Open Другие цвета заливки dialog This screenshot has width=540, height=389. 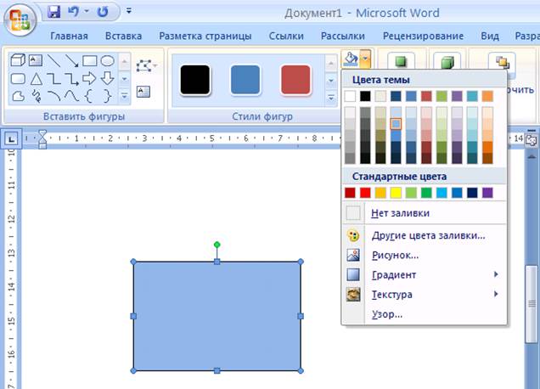click(x=428, y=235)
